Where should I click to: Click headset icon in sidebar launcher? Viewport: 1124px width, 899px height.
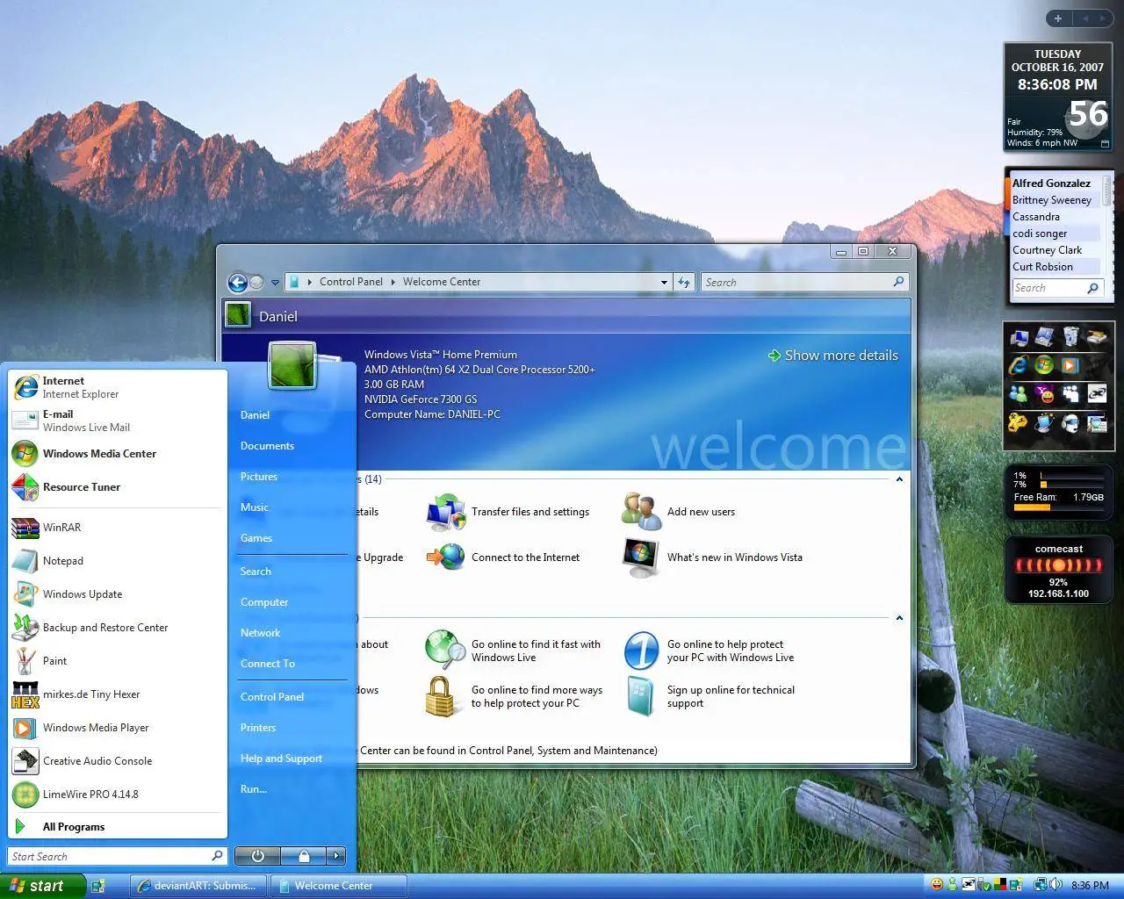coord(1070,424)
